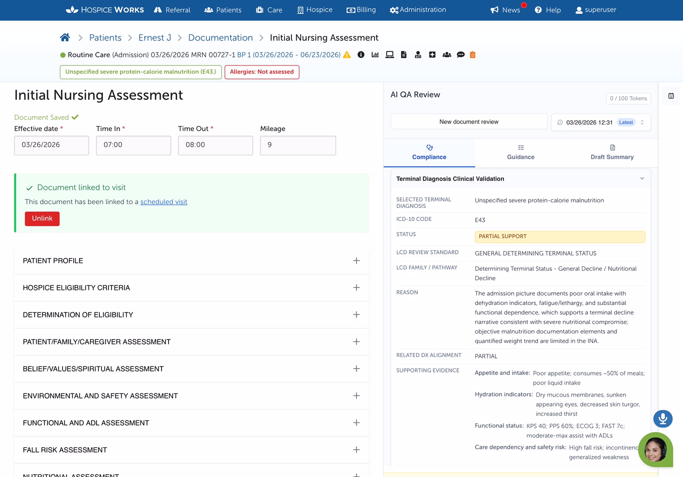Go to home via house breadcrumb icon
This screenshot has height=477, width=683.
point(65,37)
